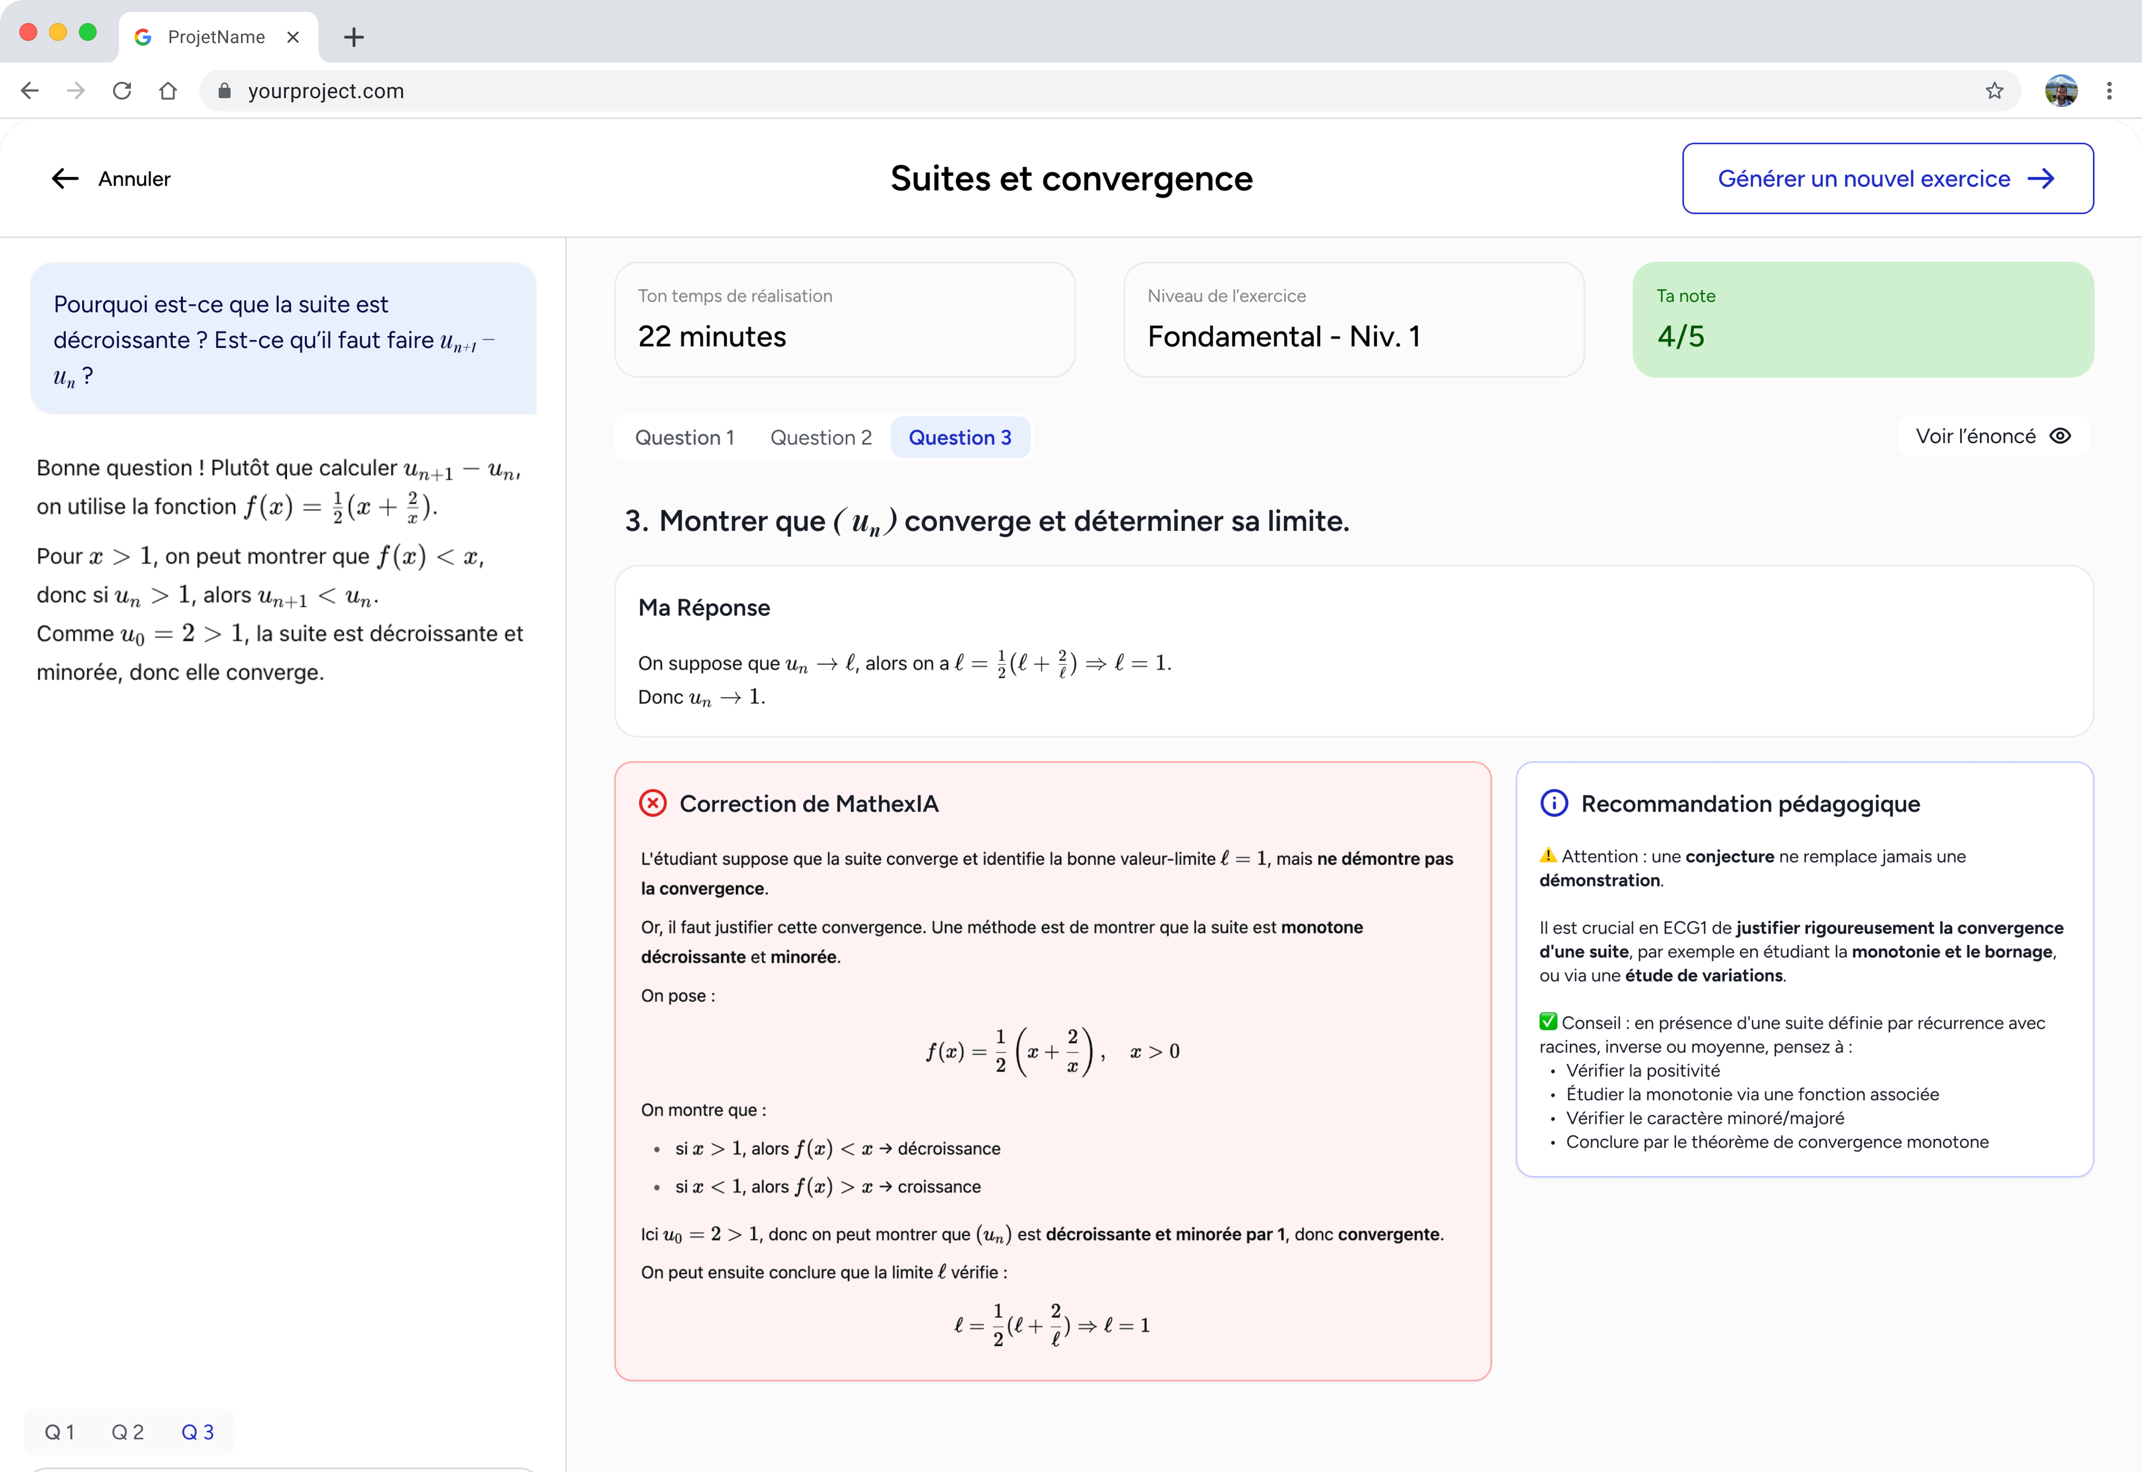The height and width of the screenshot is (1472, 2142).
Task: Click the info icon beside Recommandation pédagogique
Action: coord(1554,803)
